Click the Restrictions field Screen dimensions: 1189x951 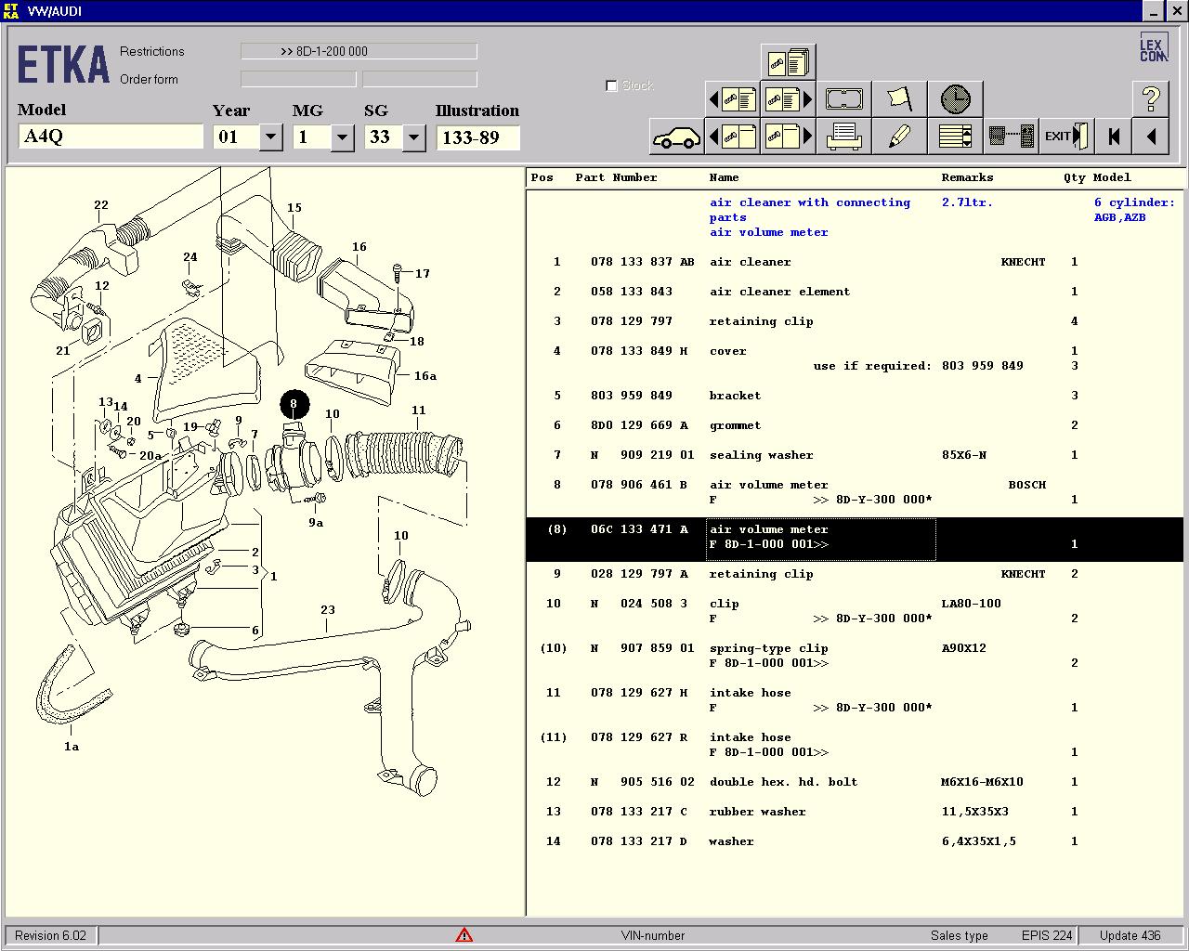[359, 51]
